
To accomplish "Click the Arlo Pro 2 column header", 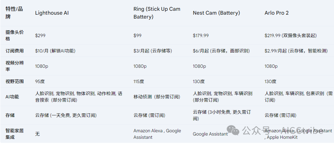I will (277, 13).
